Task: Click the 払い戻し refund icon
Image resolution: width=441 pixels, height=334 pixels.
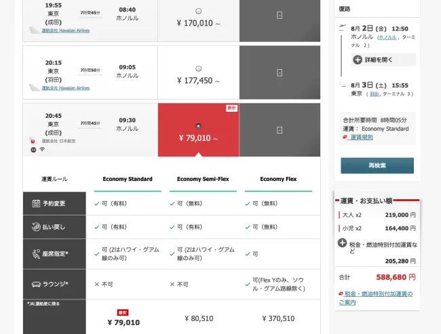Action: pos(36,227)
